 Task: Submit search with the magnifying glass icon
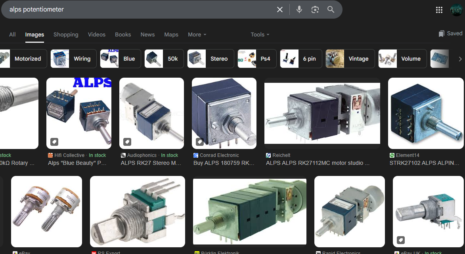point(331,10)
